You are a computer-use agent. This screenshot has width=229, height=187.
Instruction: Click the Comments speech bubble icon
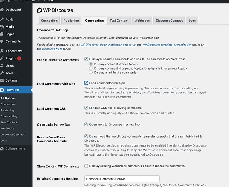click(x=2, y=41)
